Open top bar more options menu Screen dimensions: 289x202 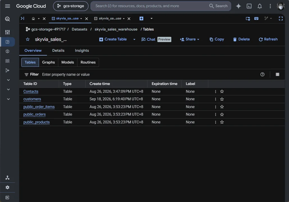270,6
